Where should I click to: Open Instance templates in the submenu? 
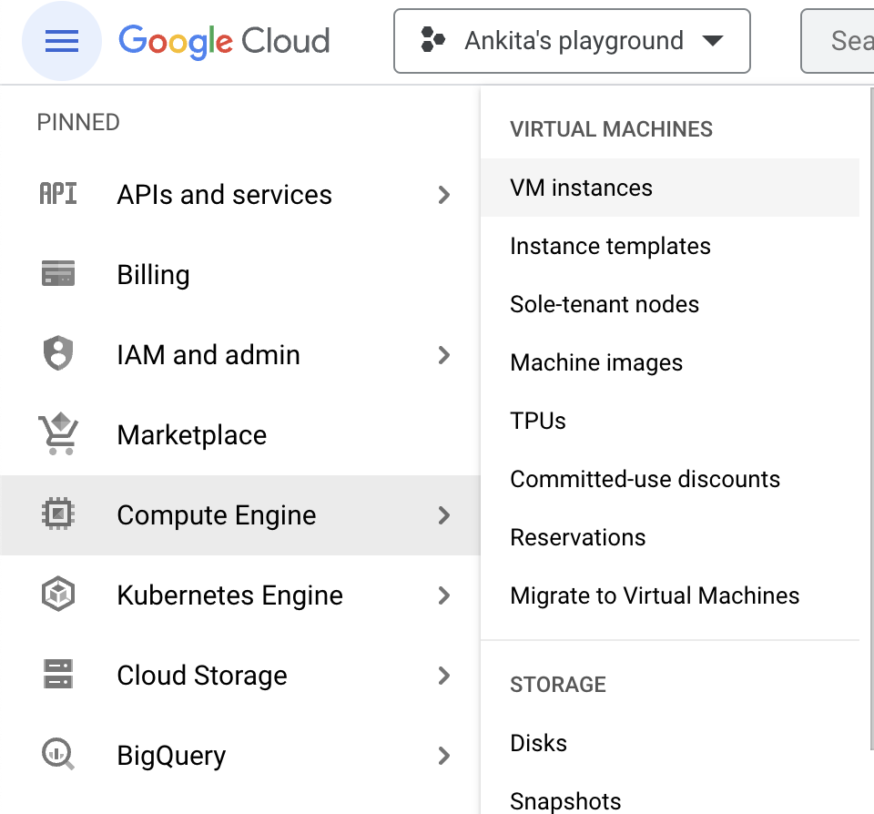point(610,246)
